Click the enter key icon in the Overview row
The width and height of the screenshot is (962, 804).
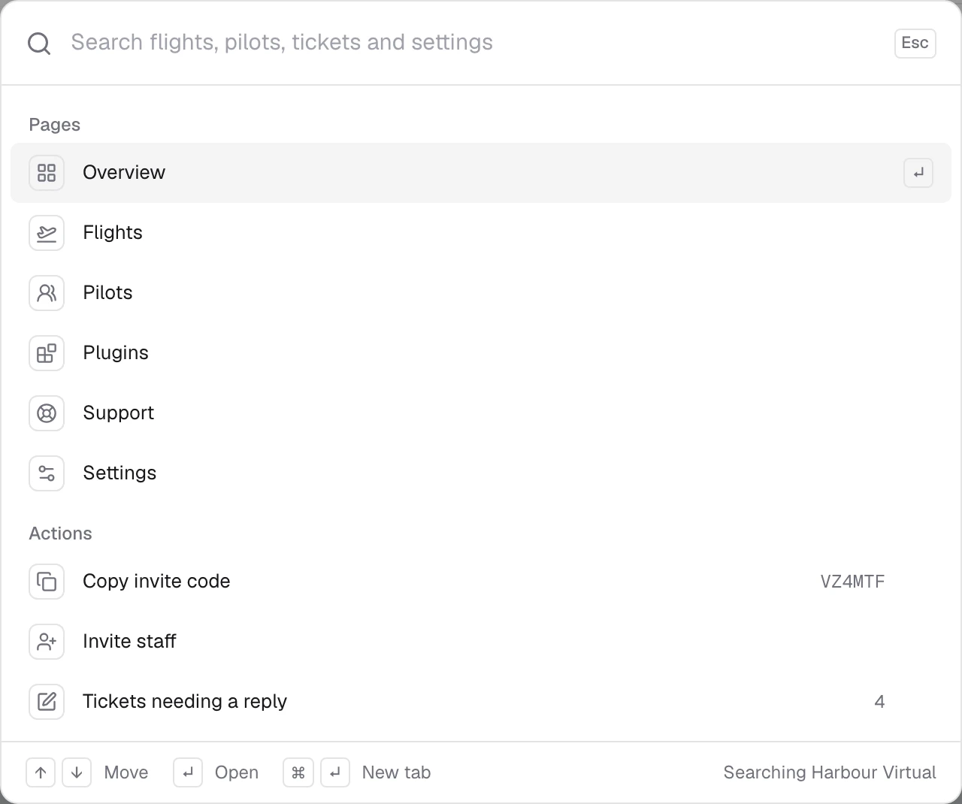pos(918,173)
